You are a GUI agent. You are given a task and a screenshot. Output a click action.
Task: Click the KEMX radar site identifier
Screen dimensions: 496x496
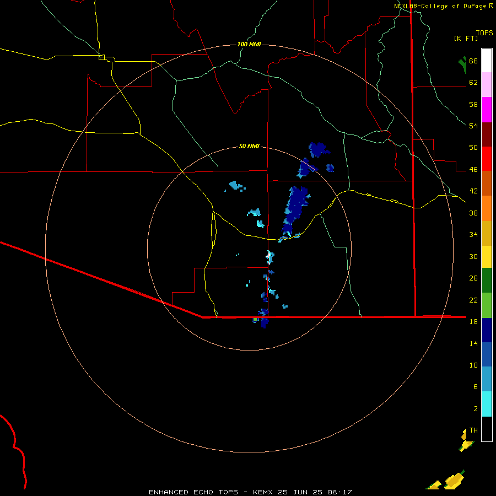click(264, 492)
